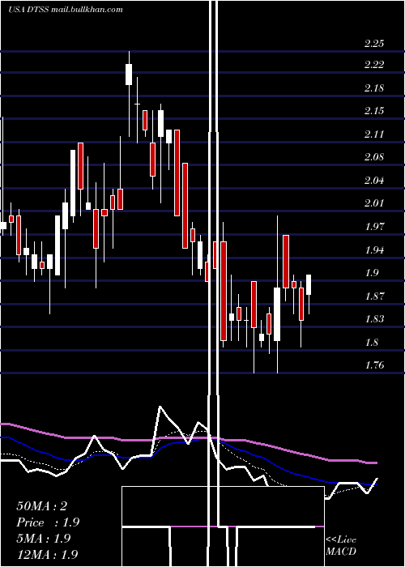
Task: Click the 2.18 price axis label
Action: pos(374,88)
